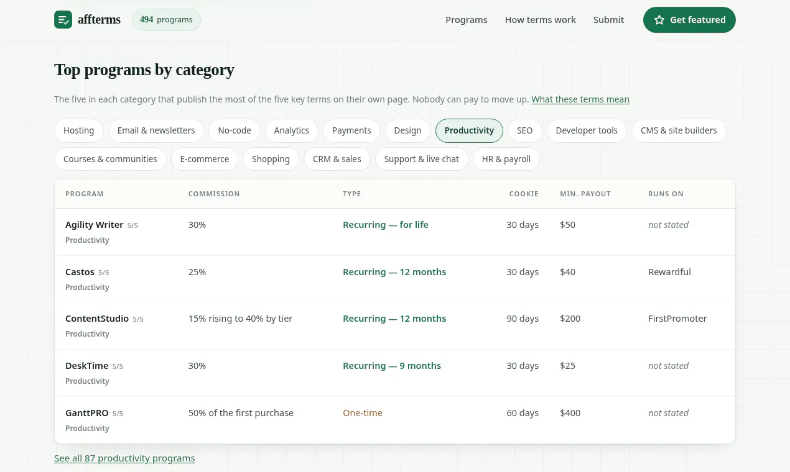Image resolution: width=790 pixels, height=472 pixels.
Task: Click the COMMISSION column header
Action: pyautogui.click(x=214, y=194)
